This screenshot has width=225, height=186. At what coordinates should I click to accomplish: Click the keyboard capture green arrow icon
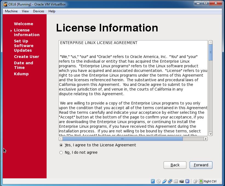tap(201, 181)
